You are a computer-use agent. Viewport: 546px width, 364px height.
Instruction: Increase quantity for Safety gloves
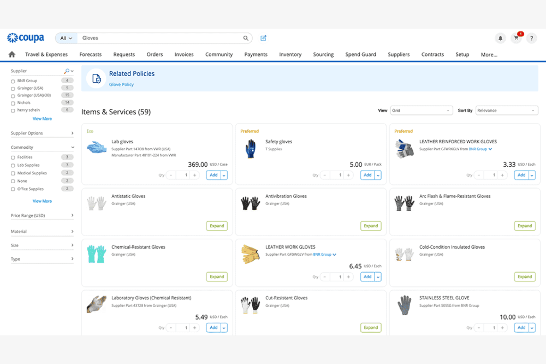click(x=349, y=175)
